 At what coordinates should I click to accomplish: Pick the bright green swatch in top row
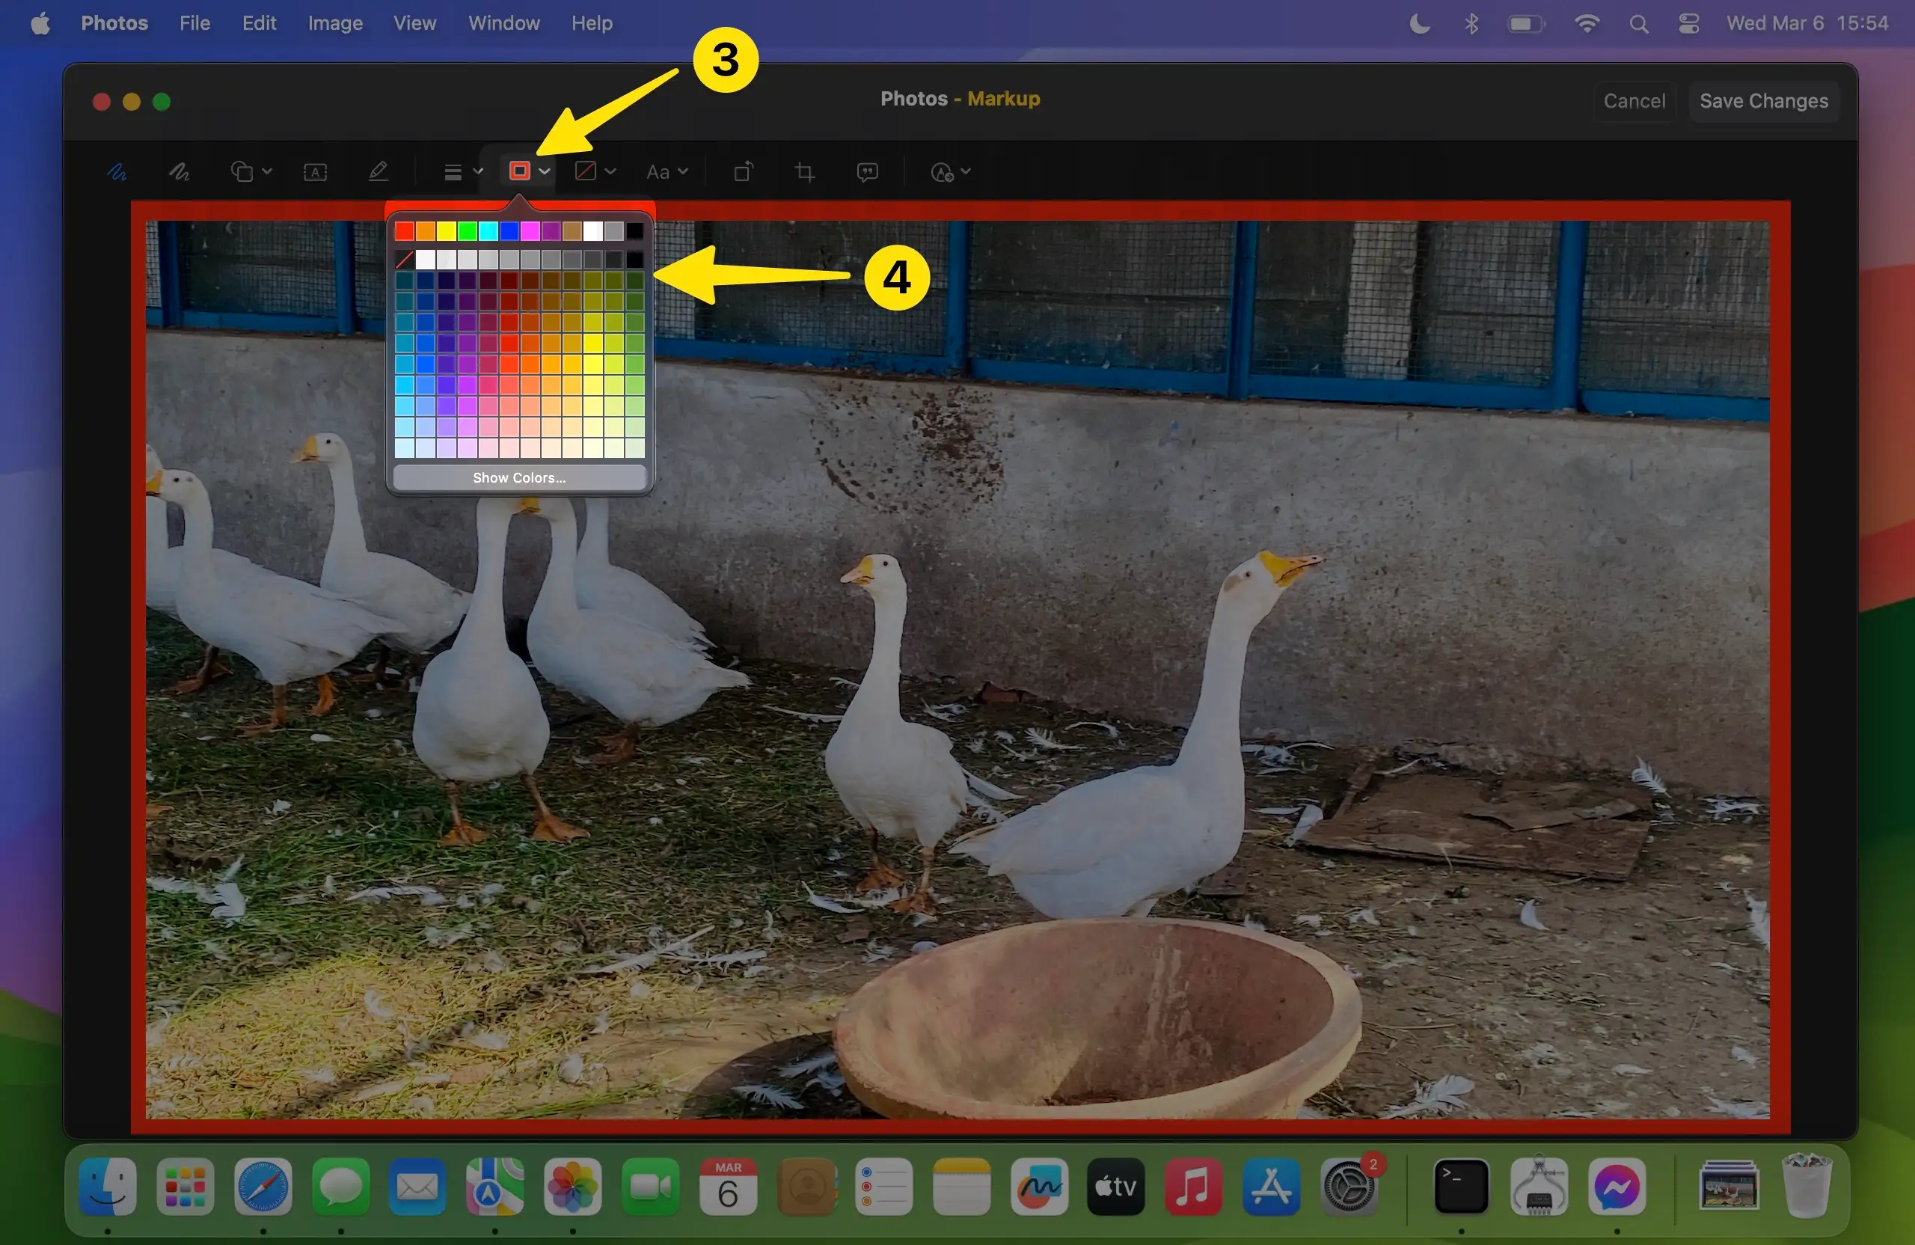467,232
